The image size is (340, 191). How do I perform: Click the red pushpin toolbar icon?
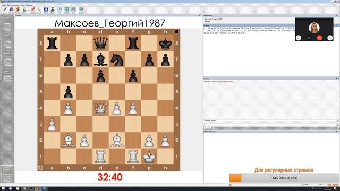pyautogui.click(x=33, y=10)
